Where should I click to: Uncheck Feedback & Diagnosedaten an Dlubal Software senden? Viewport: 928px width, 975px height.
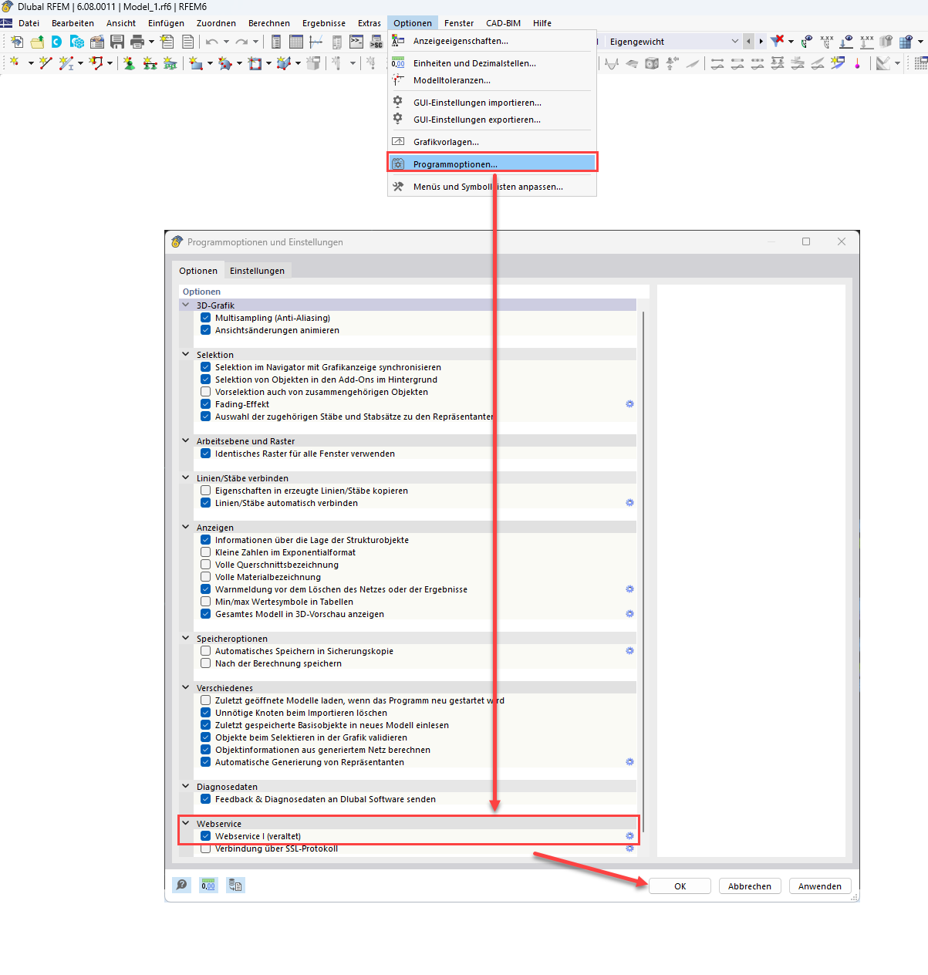pos(206,799)
